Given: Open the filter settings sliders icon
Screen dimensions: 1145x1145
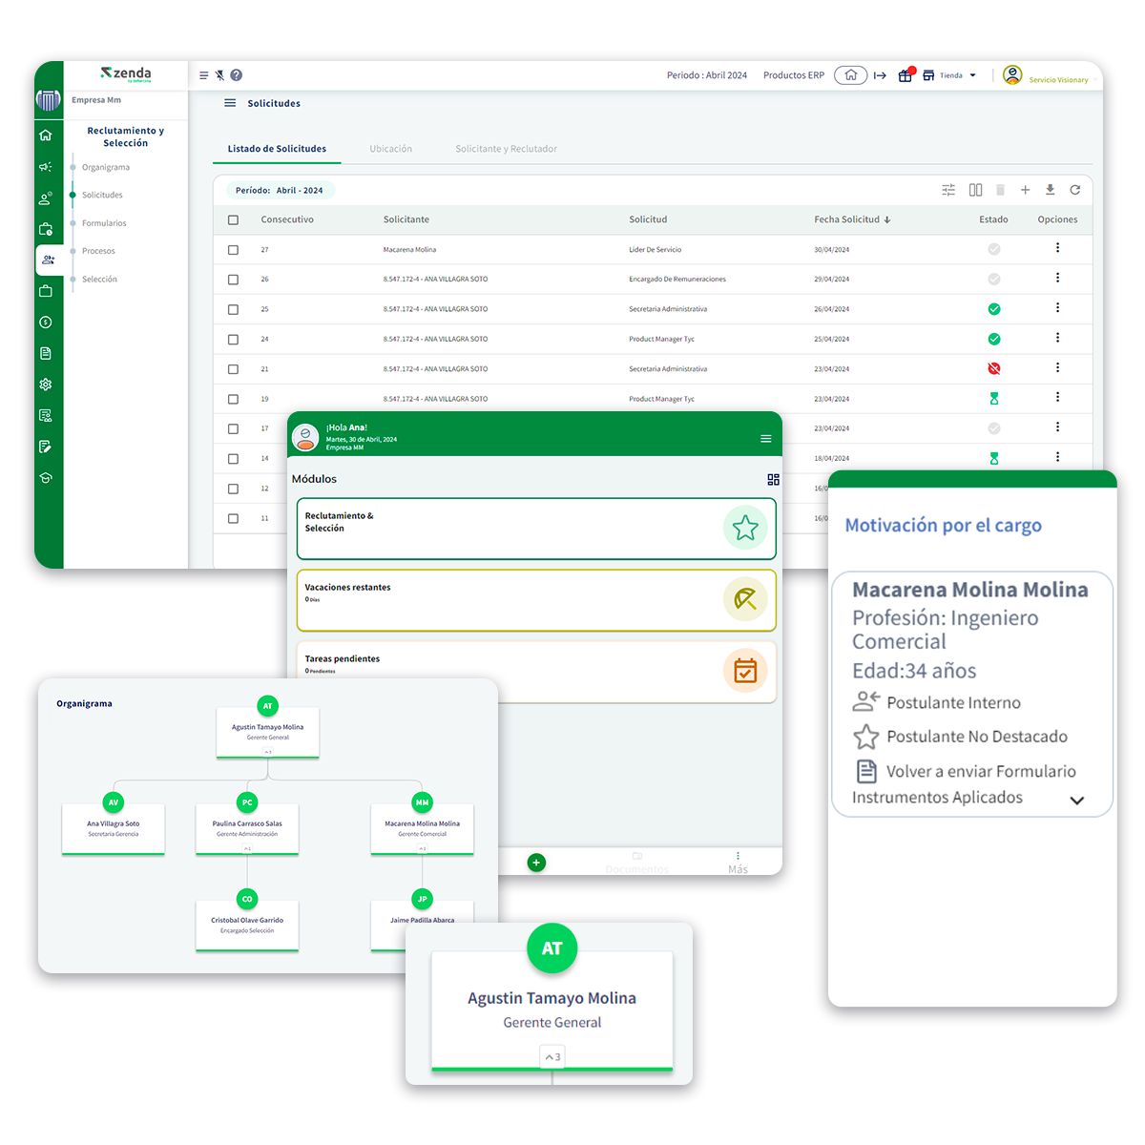Looking at the screenshot, I should pyautogui.click(x=948, y=190).
